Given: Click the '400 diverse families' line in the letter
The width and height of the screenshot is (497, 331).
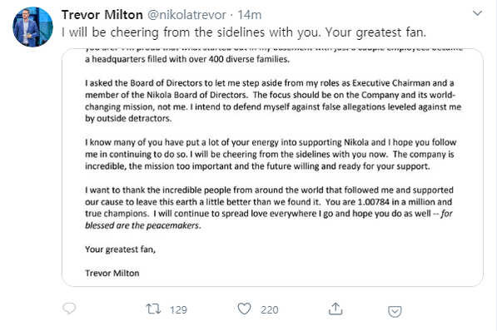Looking at the screenshot, I should click(187, 59).
